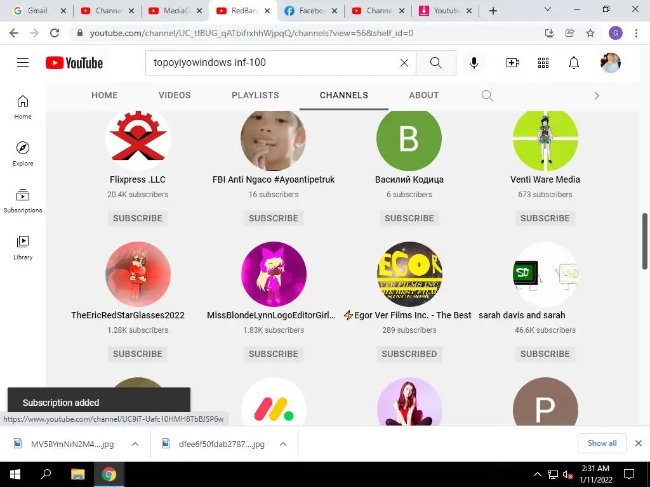Subscribe to TheEricRedStarGlasses2022
The height and width of the screenshot is (487, 650).
(x=138, y=354)
